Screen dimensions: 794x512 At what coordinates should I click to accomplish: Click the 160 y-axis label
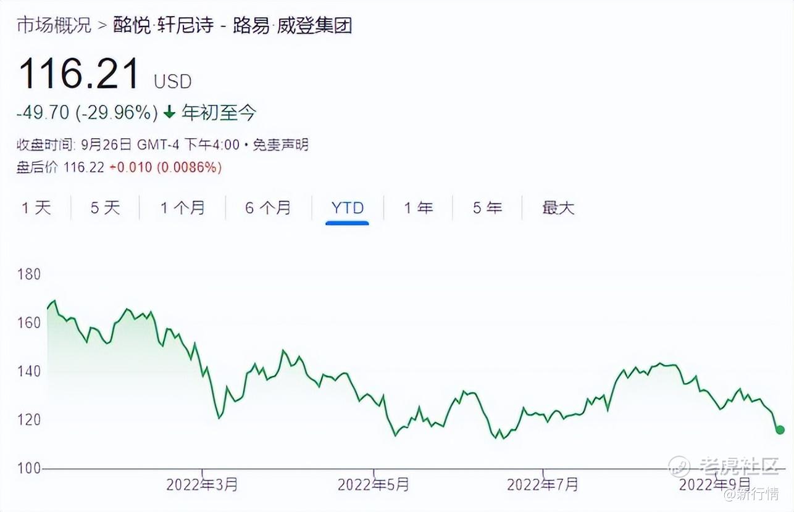(28, 323)
